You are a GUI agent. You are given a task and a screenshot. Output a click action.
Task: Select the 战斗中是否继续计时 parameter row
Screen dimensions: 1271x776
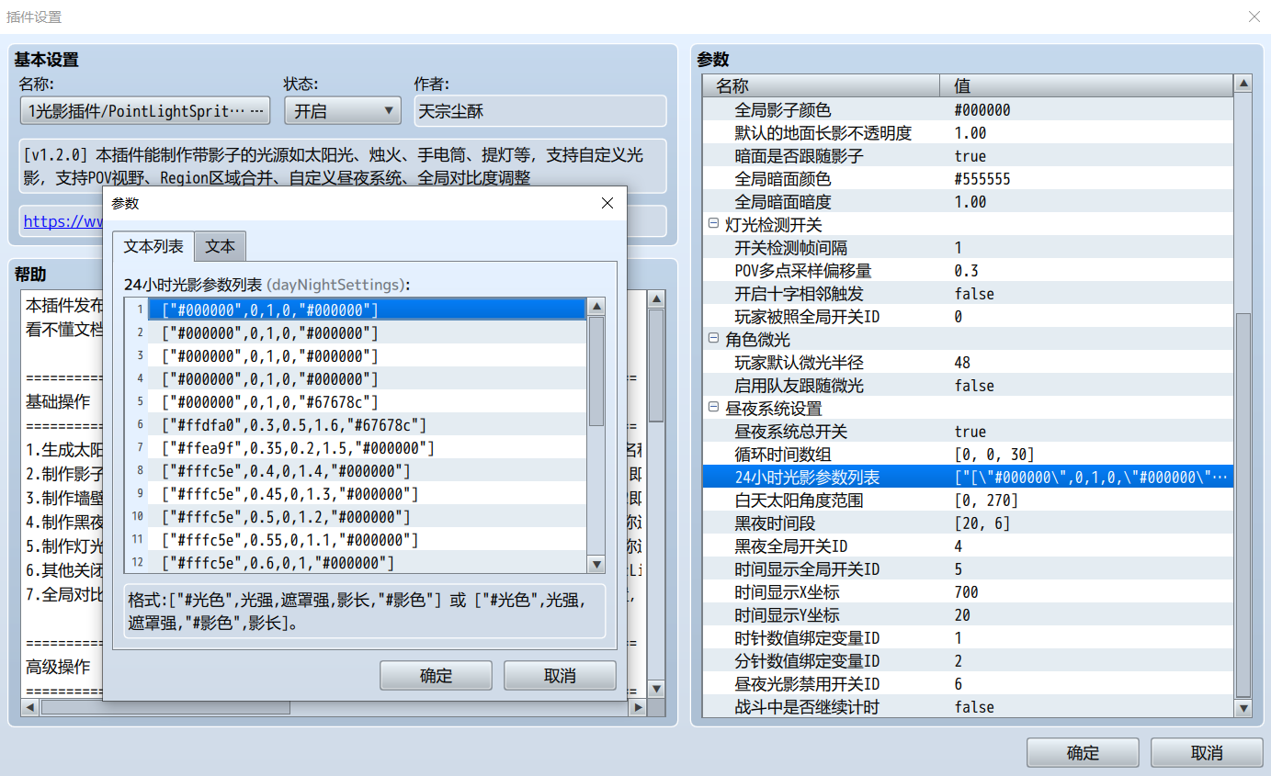[968, 707]
